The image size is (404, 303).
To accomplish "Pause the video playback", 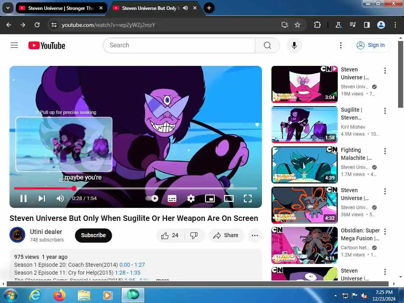I will (23, 198).
